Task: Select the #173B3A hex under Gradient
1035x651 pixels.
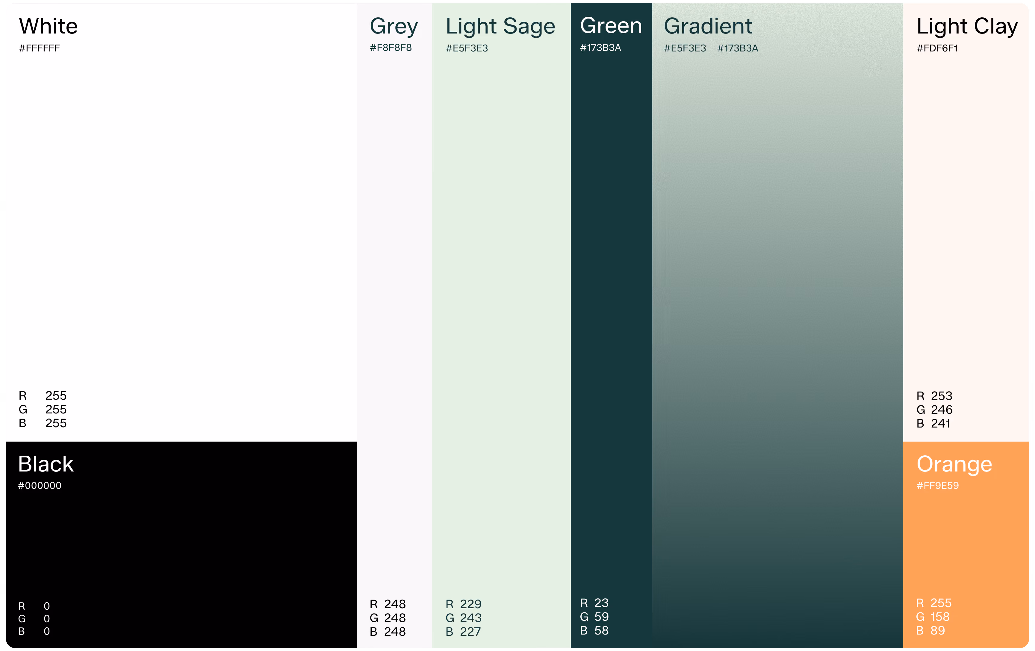Action: click(738, 48)
